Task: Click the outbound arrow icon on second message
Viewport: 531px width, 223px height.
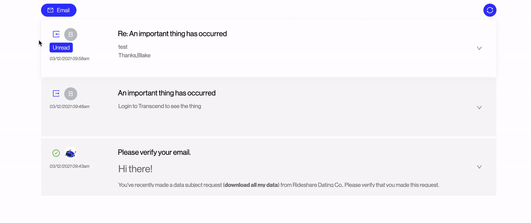Action: (x=56, y=94)
